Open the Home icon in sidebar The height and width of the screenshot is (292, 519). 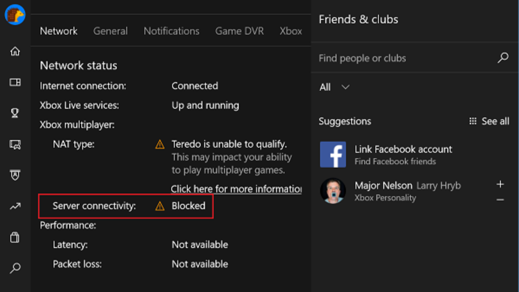tap(15, 51)
